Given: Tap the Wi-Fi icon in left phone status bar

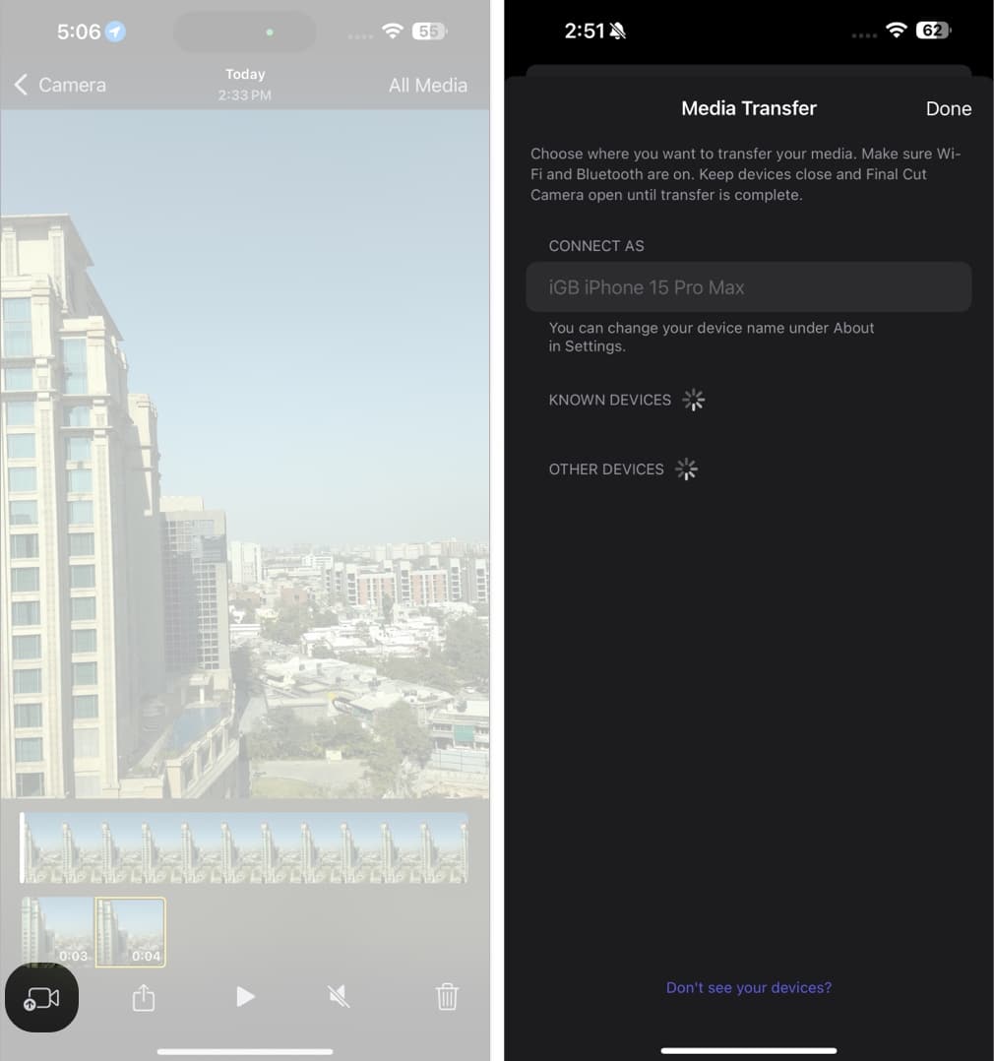Looking at the screenshot, I should [393, 31].
